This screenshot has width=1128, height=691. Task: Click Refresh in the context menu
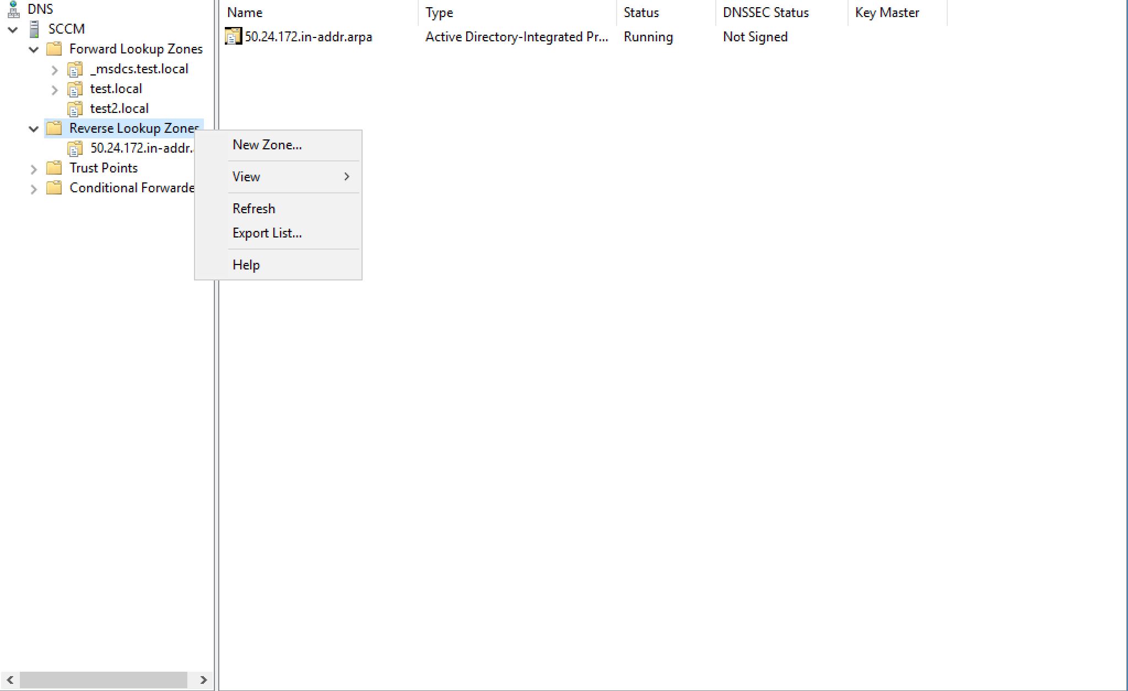253,208
